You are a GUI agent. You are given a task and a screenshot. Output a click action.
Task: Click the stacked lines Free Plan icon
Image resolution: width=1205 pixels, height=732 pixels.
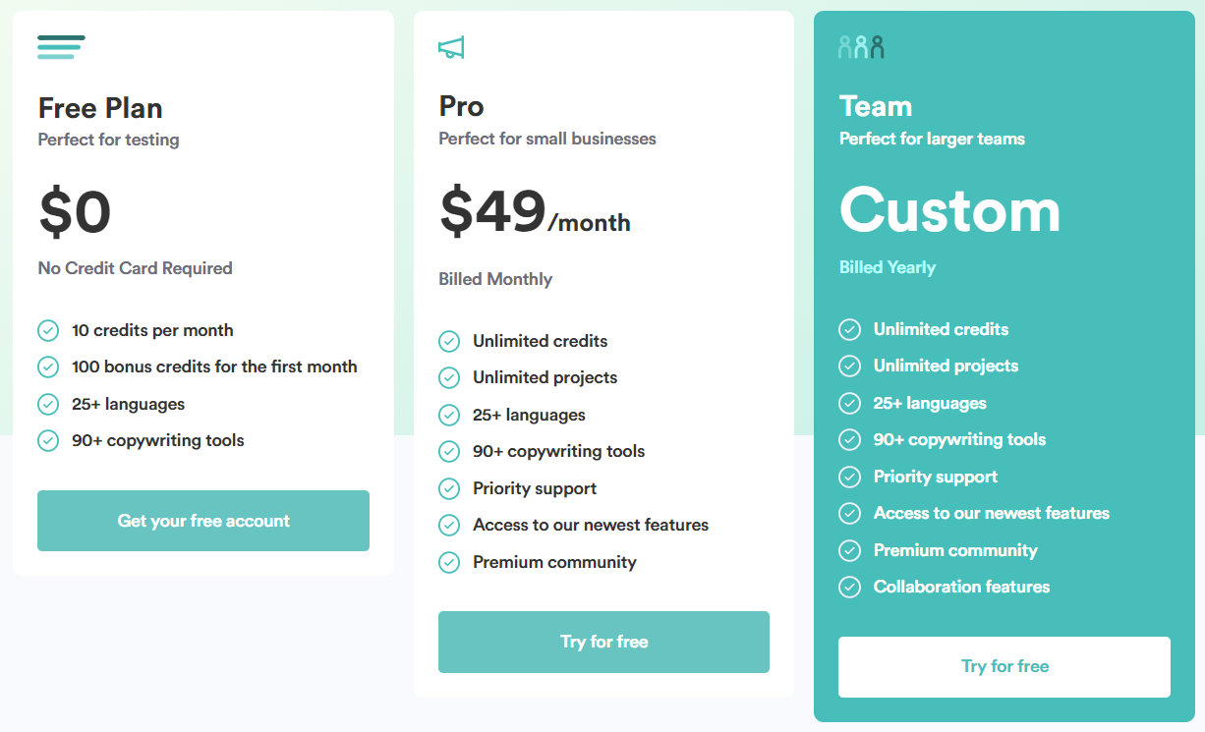click(x=61, y=47)
